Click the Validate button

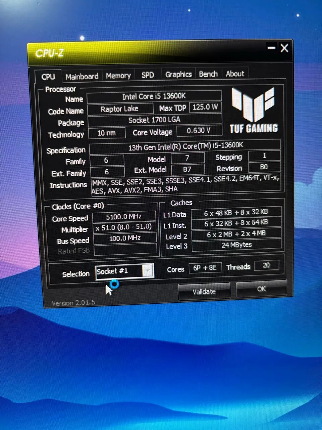pos(204,291)
